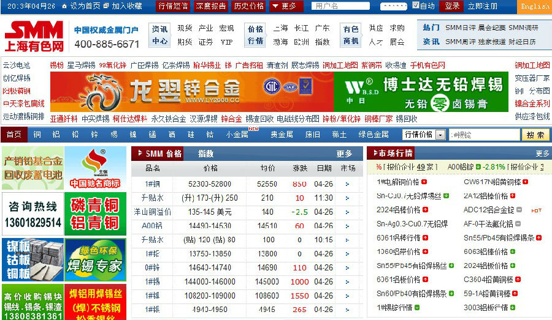Screen dimensions: 552x320
Task: Click green indicator icon next to 3003铝板行情
Action: pyautogui.click(x=513, y=307)
